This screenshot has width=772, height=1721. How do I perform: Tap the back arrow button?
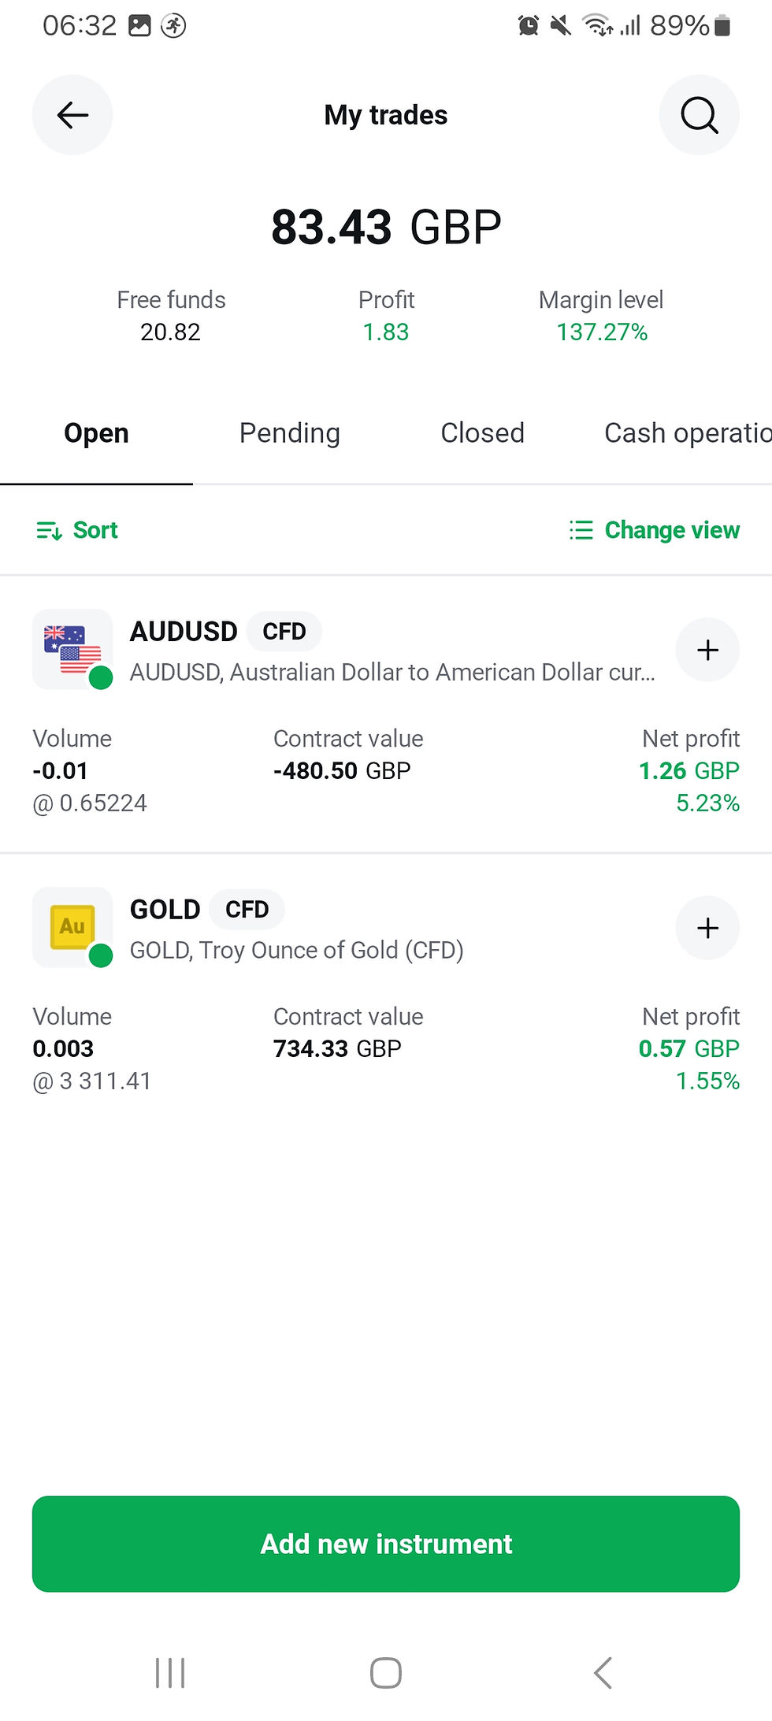pos(72,115)
